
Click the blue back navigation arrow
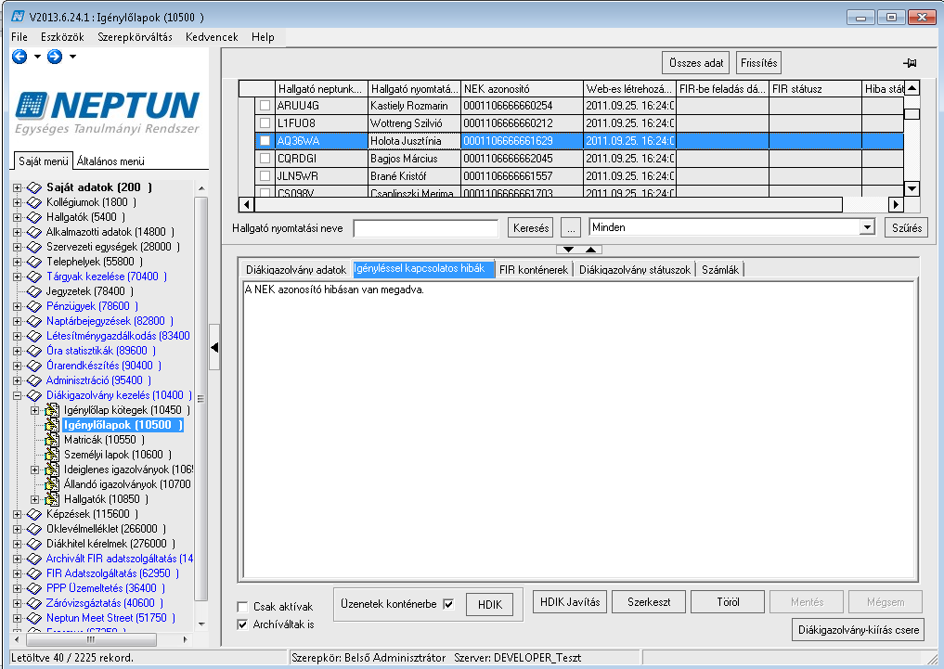point(19,57)
